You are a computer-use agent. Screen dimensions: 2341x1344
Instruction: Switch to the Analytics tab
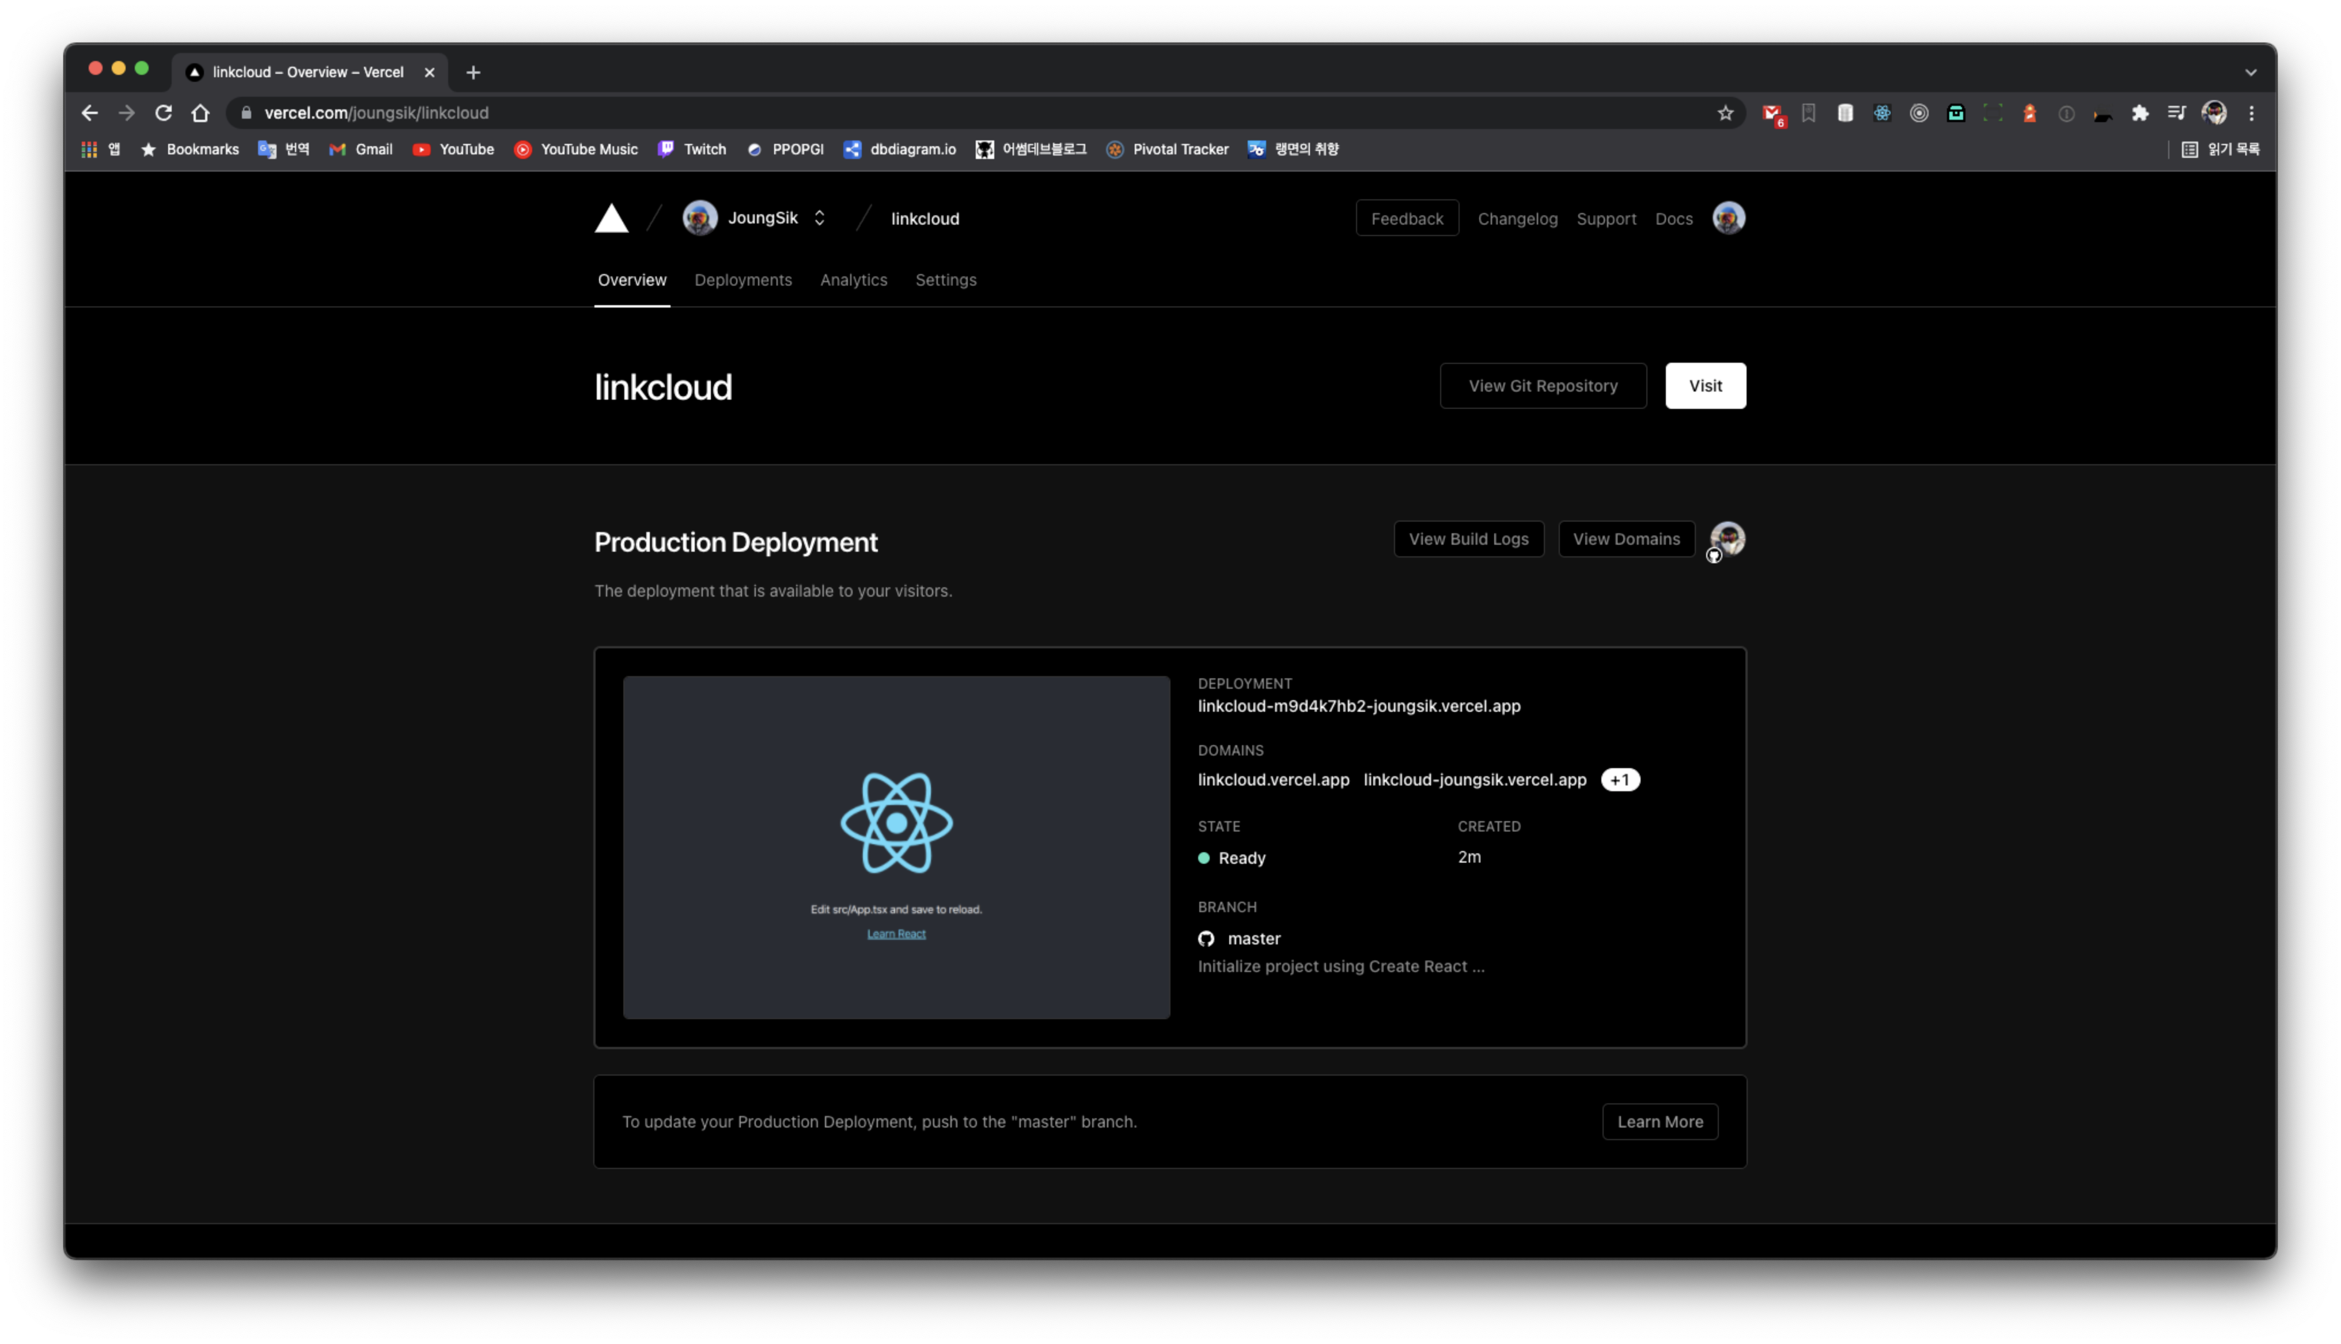[853, 280]
